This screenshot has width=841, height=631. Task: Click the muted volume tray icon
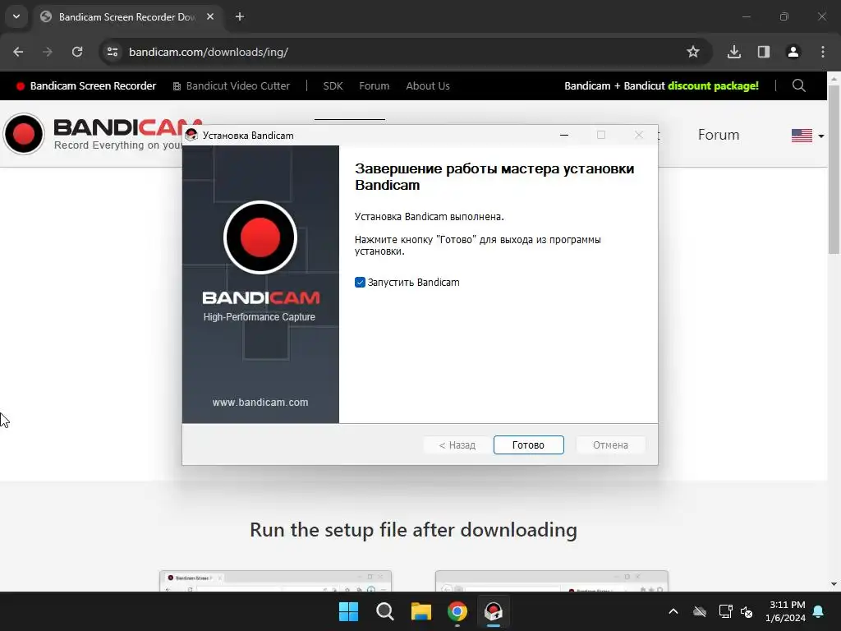[x=746, y=611]
